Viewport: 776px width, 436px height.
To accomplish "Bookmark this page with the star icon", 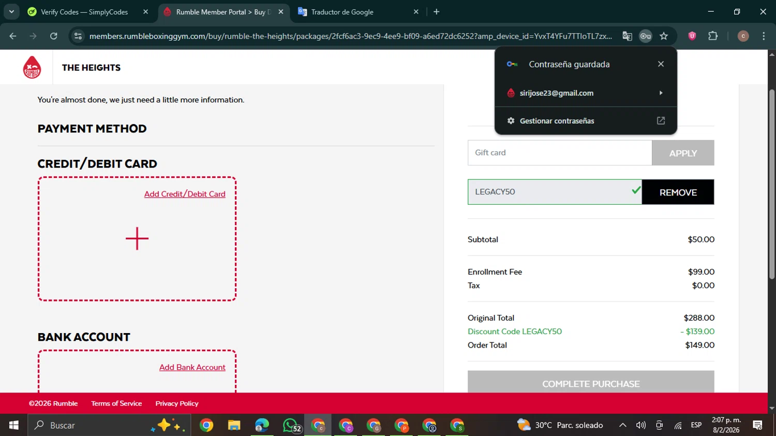I will coord(664,36).
